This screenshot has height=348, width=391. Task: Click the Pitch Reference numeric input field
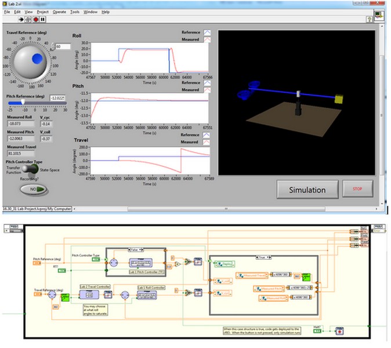click(x=59, y=98)
